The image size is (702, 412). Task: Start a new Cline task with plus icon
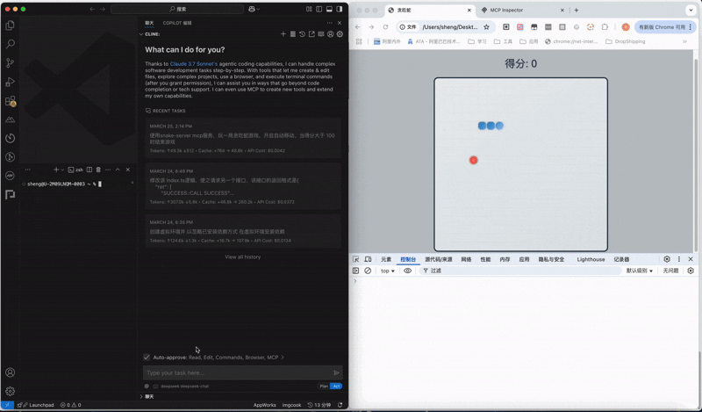pos(283,34)
